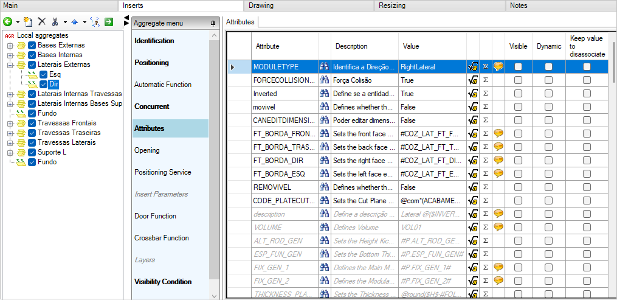This screenshot has width=617, height=300.
Task: Uncheck the Esq checkbox
Action: tap(44, 74)
